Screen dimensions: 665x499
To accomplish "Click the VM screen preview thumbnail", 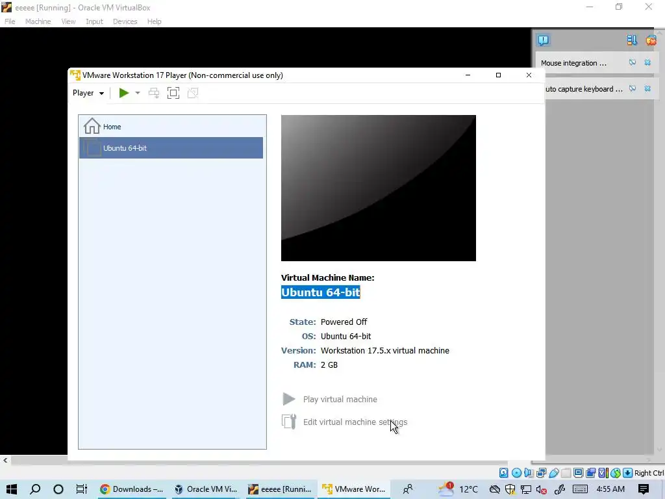I will point(379,188).
